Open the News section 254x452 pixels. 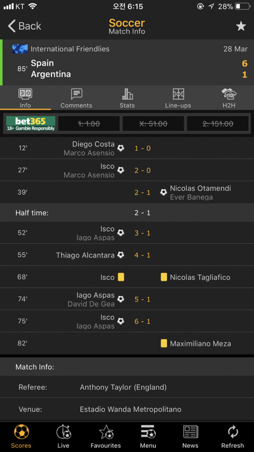pyautogui.click(x=190, y=437)
